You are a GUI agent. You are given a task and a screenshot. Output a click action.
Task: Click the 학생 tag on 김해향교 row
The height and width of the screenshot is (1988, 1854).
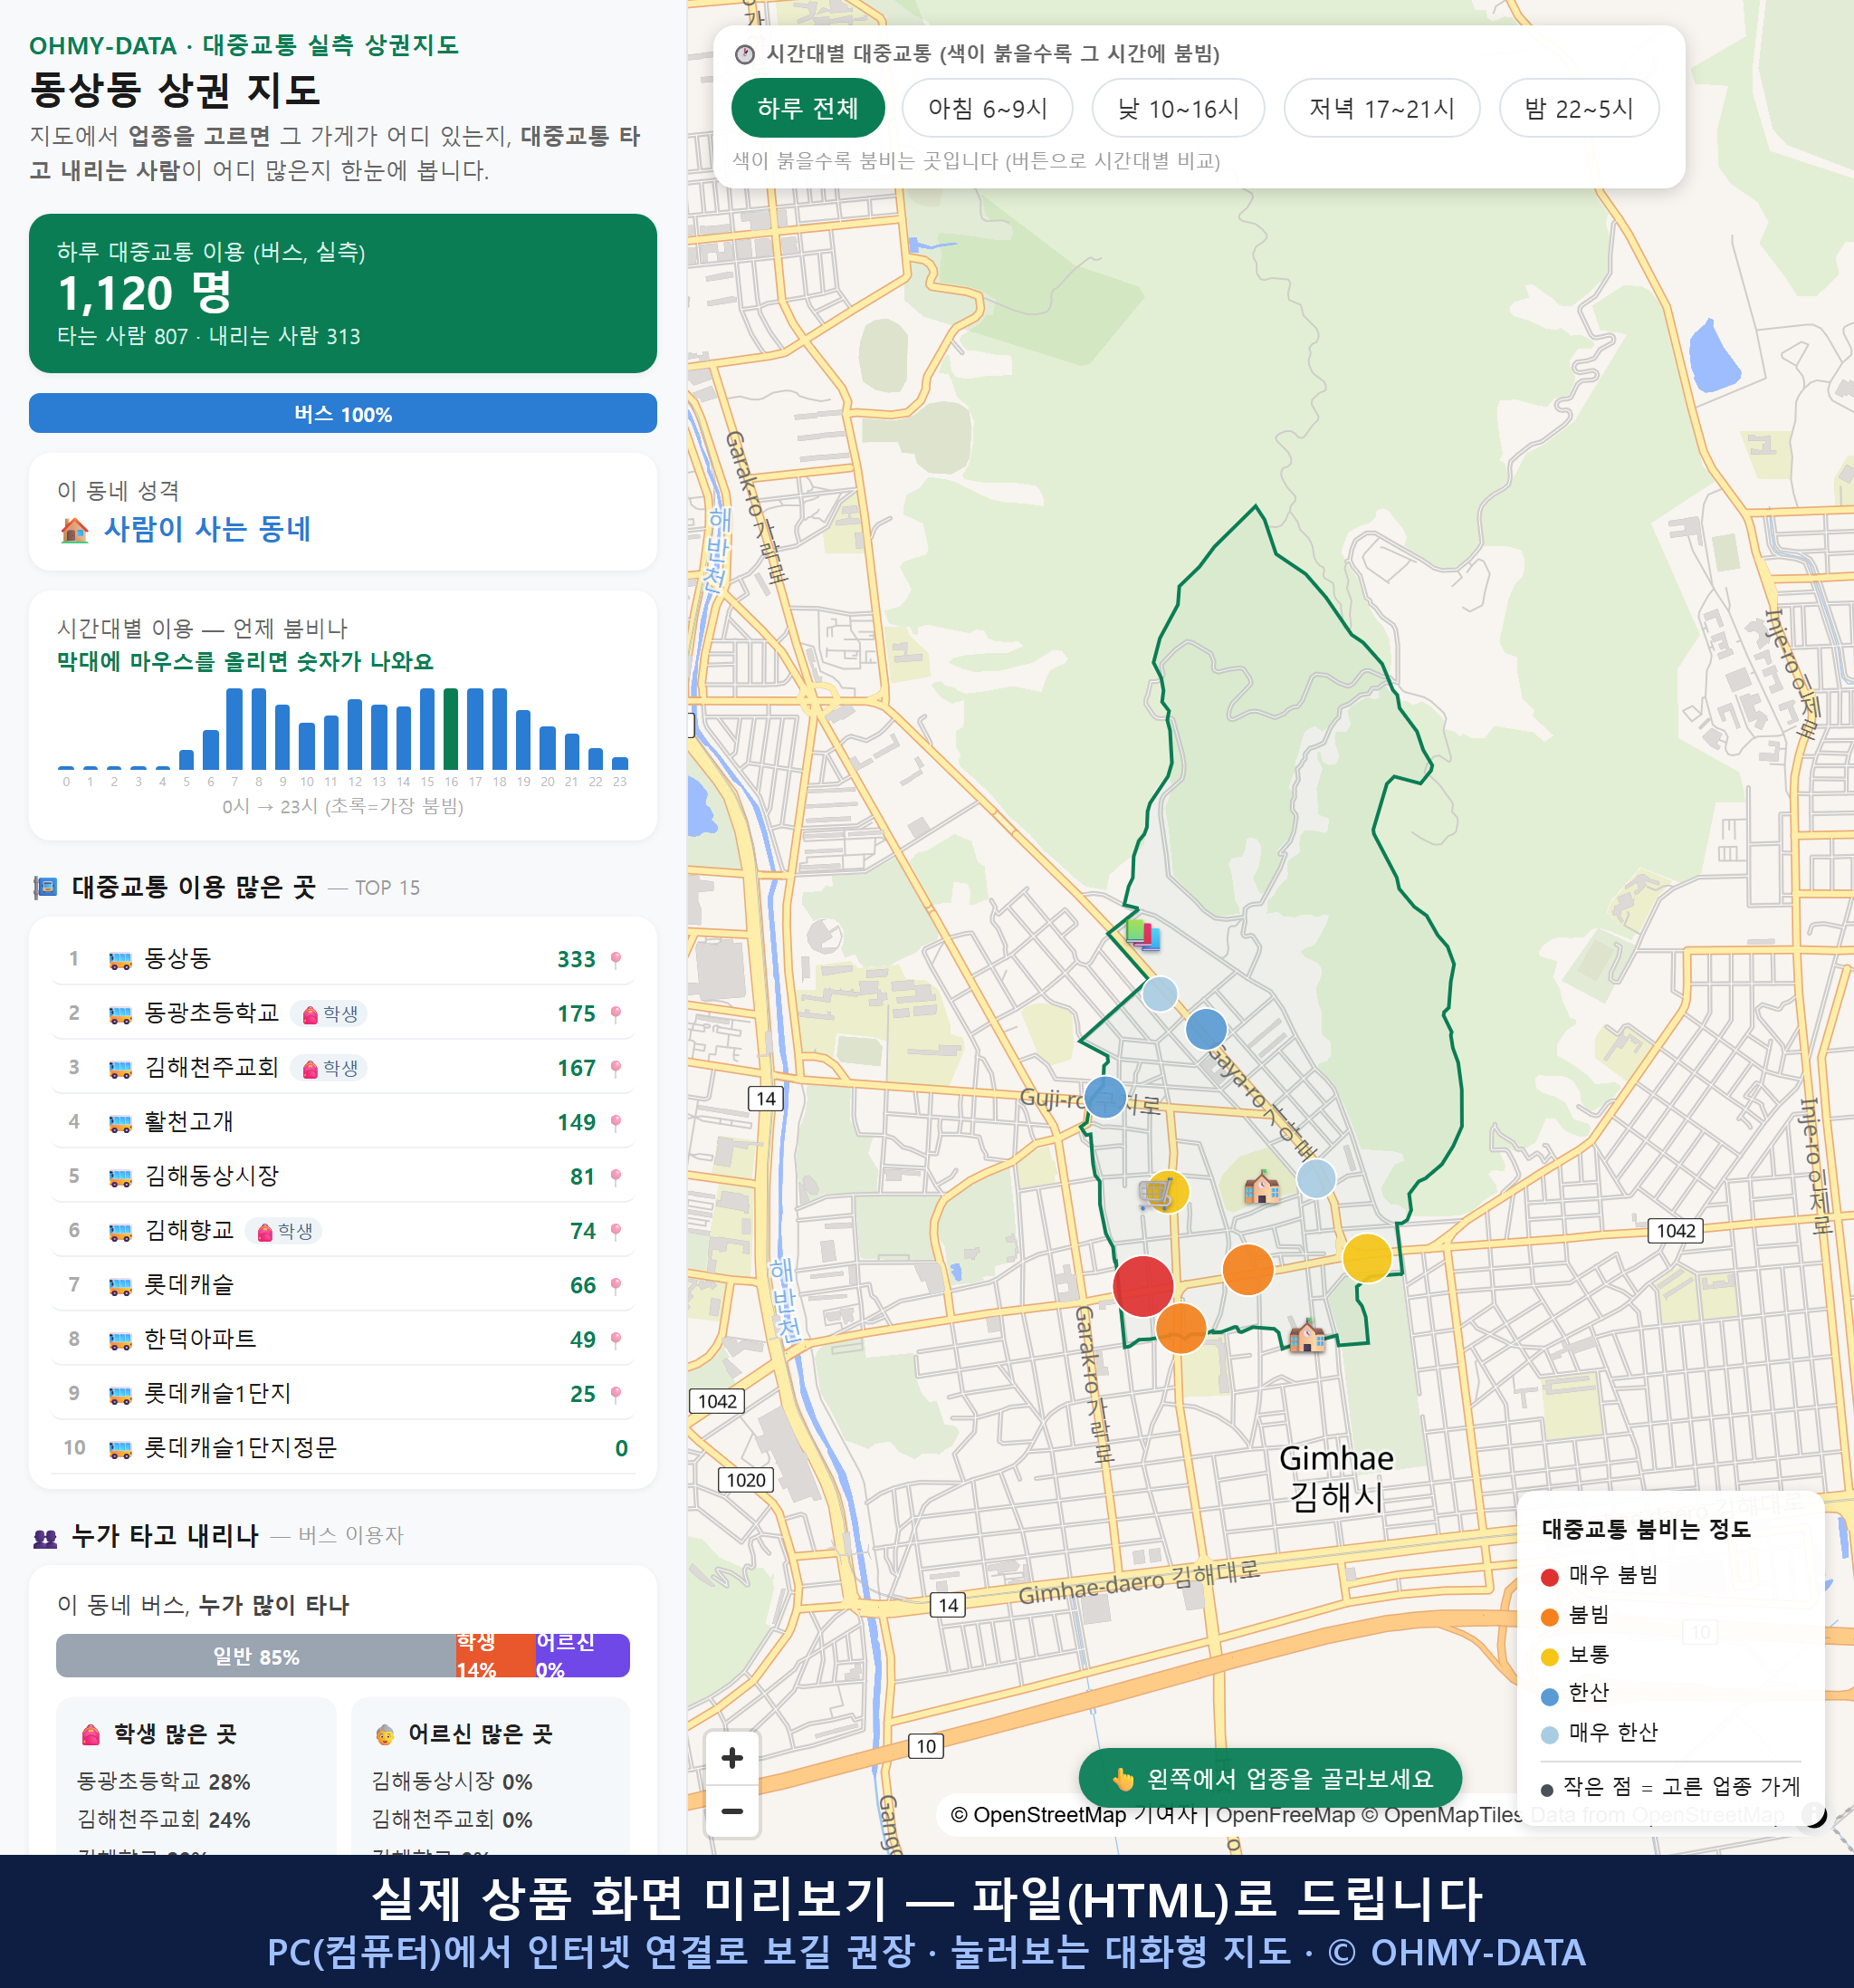tap(284, 1231)
